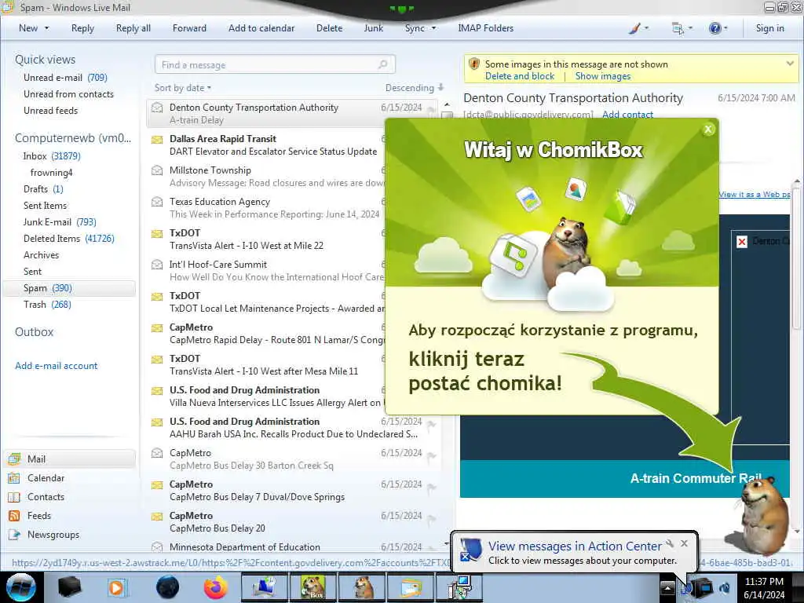Click the Contacts book icon in navigation pane
Viewport: 804px width, 603px height.
pos(14,497)
